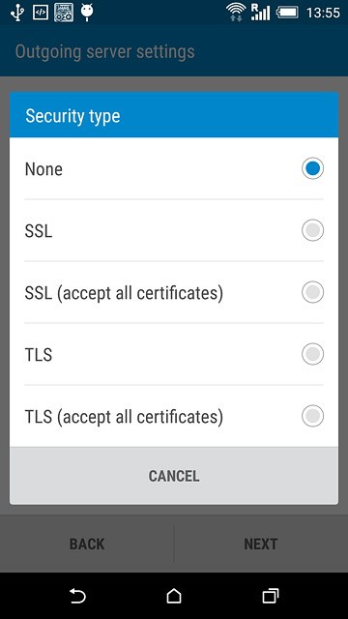Tap the NEXT button

pos(261,544)
